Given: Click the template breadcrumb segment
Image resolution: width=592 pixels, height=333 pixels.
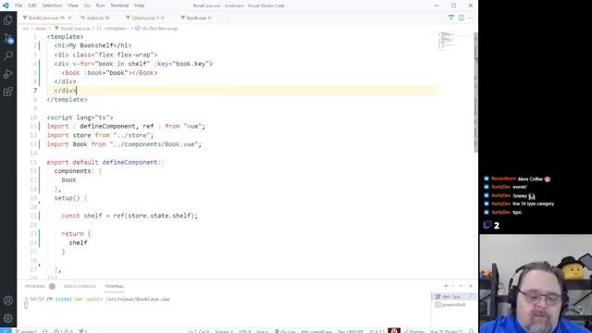Looking at the screenshot, I should pos(112,29).
